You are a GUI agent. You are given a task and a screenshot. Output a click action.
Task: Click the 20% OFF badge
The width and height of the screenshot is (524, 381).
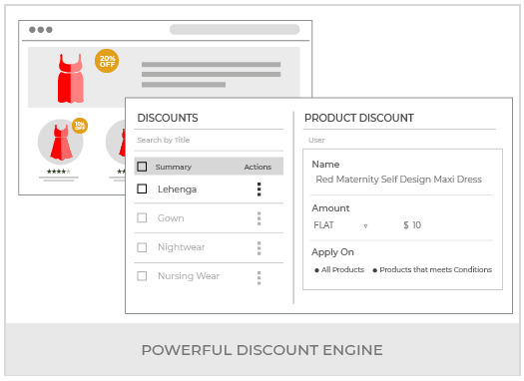point(107,61)
